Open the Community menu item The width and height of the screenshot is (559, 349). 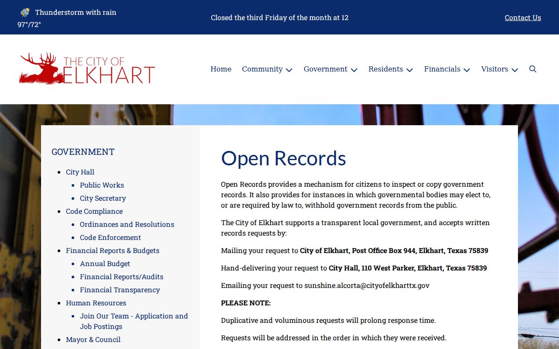click(x=262, y=69)
